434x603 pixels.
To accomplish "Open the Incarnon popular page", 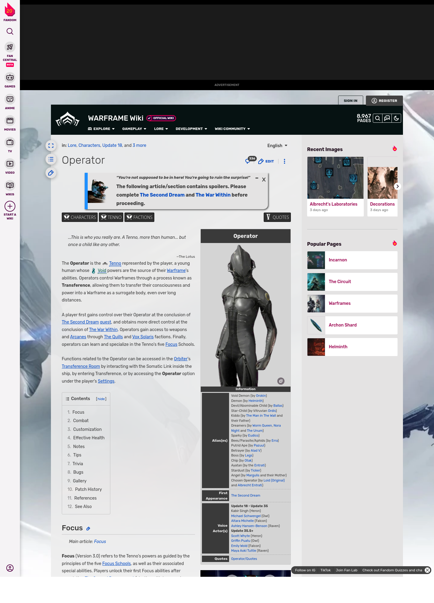I will tap(352, 260).
